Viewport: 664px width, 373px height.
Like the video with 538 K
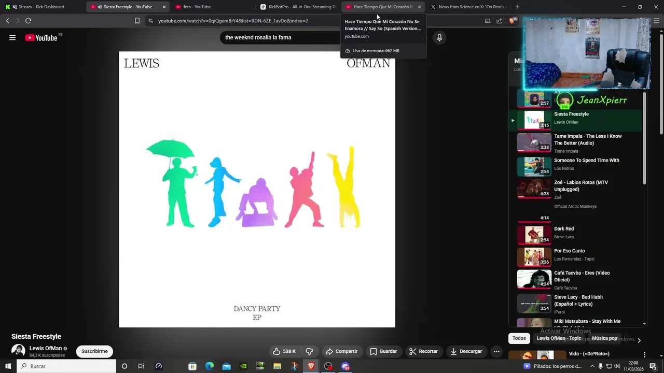(x=284, y=351)
